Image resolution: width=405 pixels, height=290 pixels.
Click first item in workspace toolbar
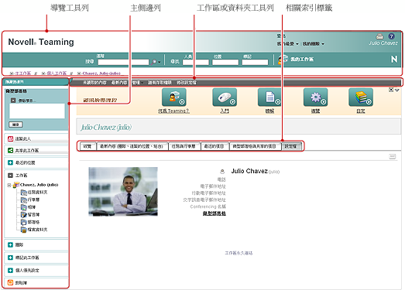point(94,83)
